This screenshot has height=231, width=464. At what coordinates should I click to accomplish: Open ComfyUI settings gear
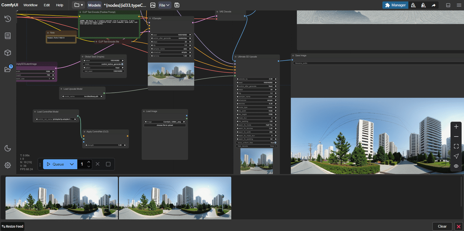coord(8,165)
